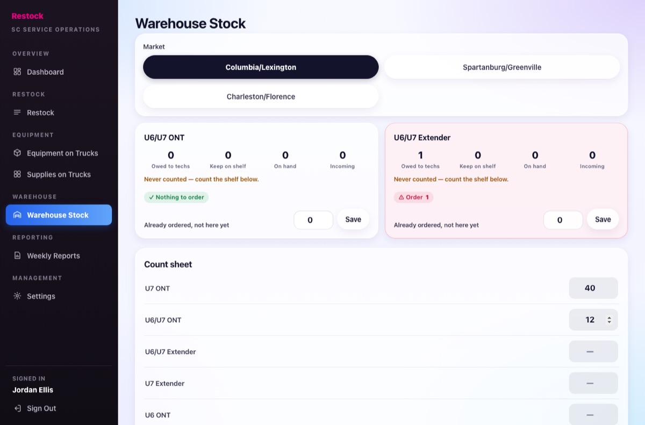Open the Dashboard page
This screenshot has width=645, height=425.
click(59, 72)
